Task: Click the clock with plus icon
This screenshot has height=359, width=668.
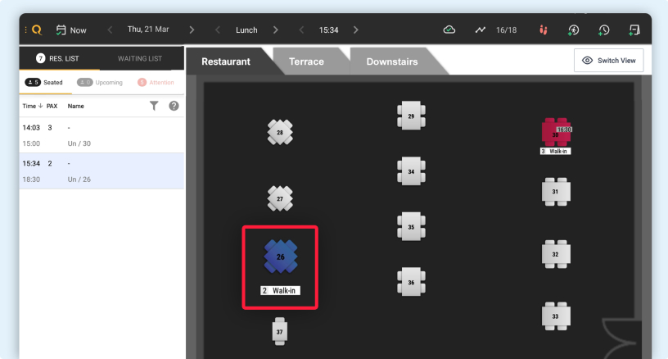Action: pos(603,30)
